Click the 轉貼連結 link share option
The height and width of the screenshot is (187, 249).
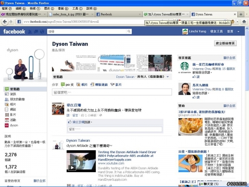click(99, 85)
